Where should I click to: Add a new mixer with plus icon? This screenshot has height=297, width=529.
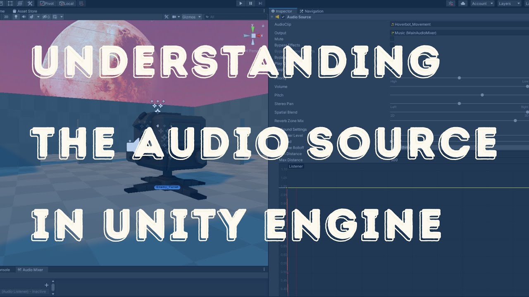tap(46, 285)
